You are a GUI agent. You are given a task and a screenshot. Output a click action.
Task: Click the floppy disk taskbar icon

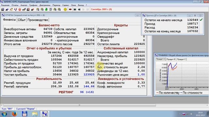pyautogui.click(x=25, y=114)
